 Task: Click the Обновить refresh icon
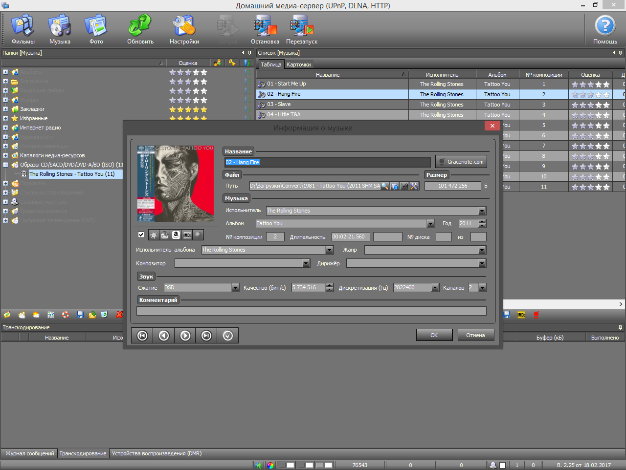click(x=140, y=29)
